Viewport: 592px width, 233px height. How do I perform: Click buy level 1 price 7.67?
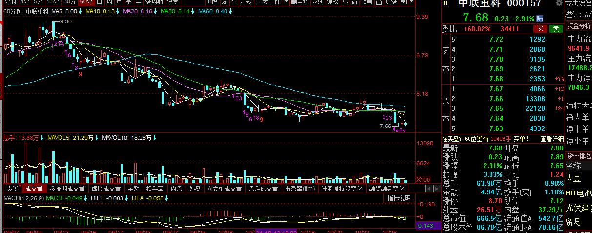(496, 89)
